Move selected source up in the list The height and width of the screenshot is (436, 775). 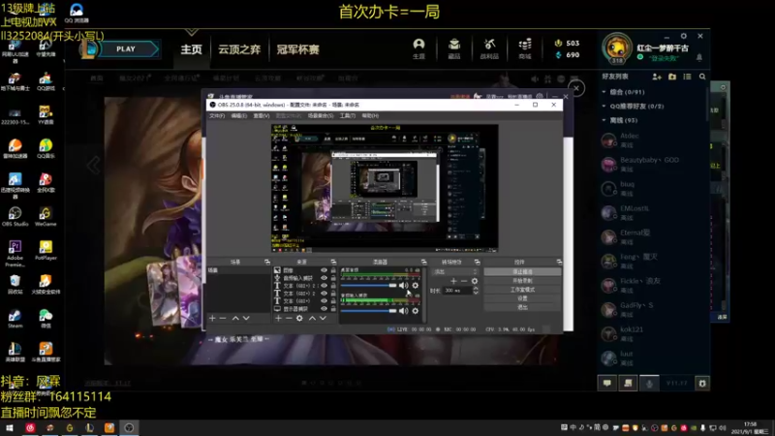click(312, 319)
